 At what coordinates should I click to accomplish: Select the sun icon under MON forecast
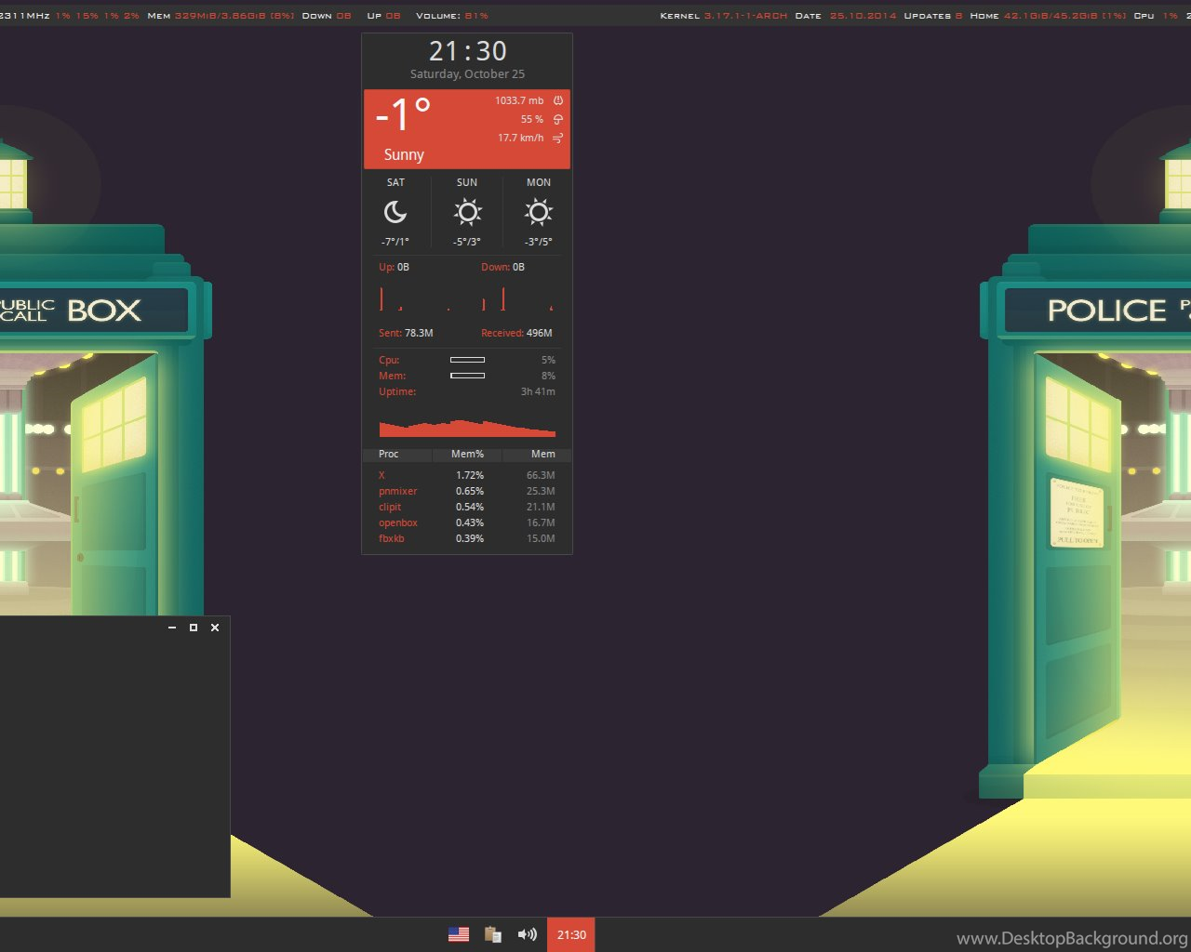[x=538, y=213]
